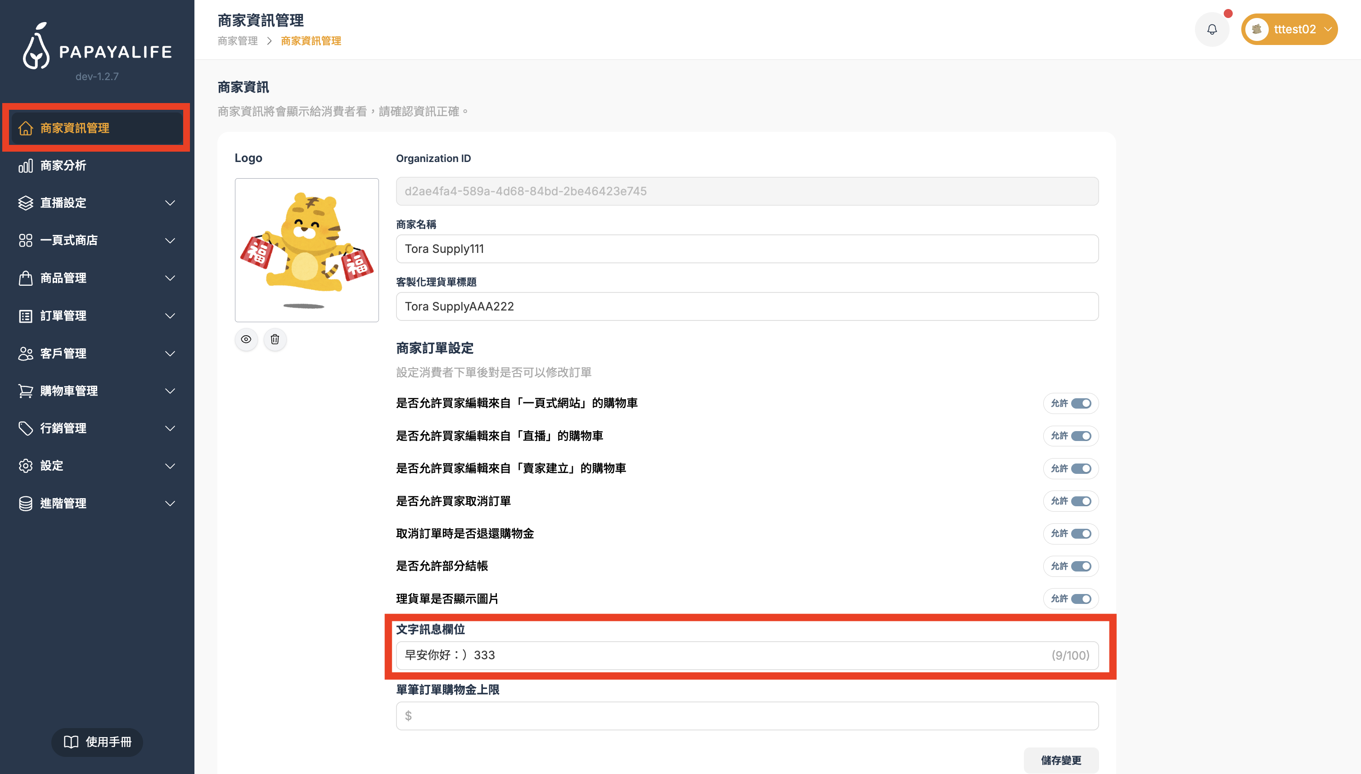
Task: Open 商家分析 bar chart icon item
Action: [26, 166]
